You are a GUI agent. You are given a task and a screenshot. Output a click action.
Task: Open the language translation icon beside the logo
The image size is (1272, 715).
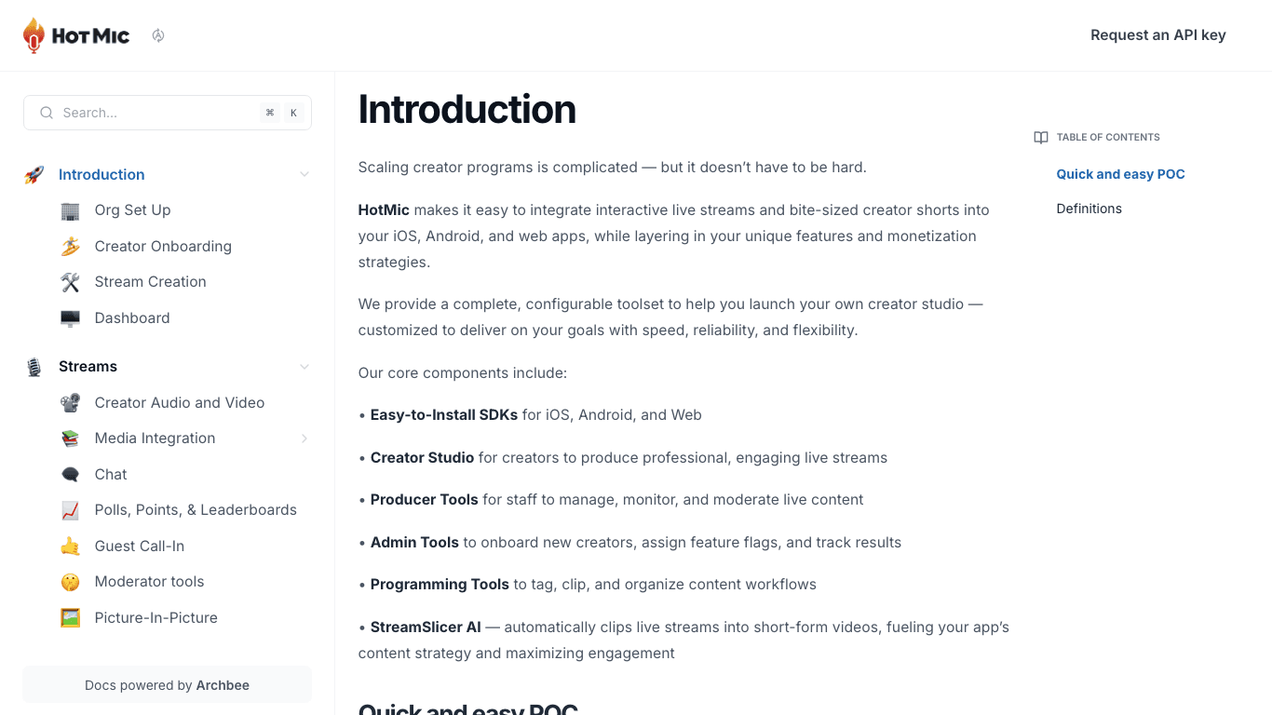coord(158,34)
